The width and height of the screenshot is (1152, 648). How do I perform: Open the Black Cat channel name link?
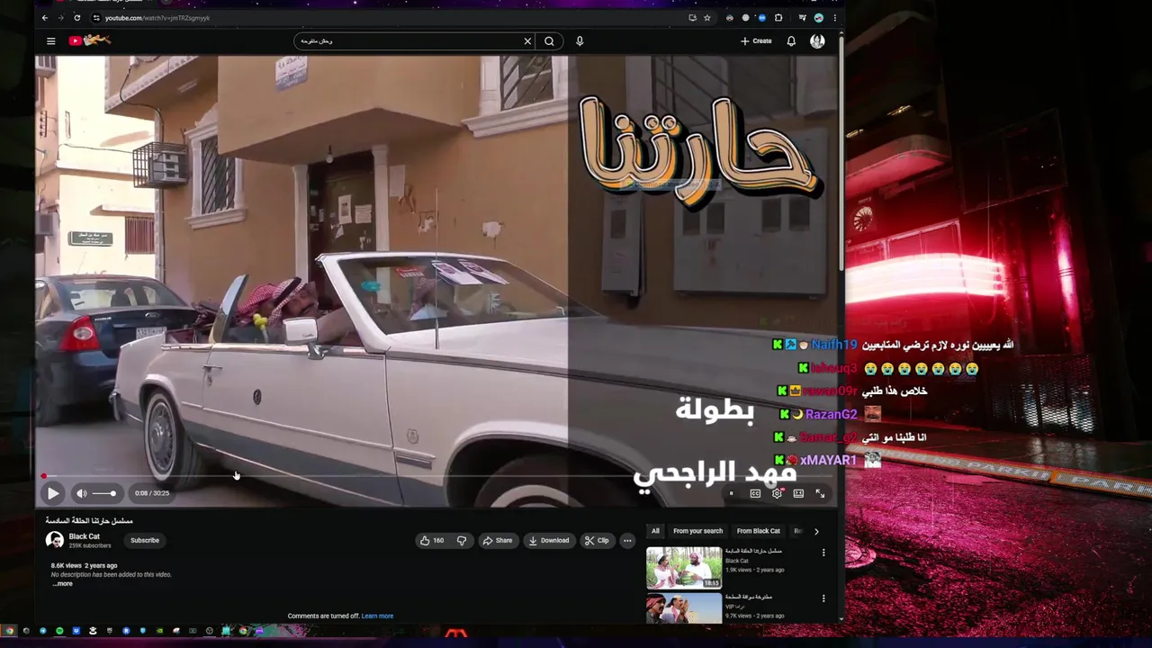pos(85,536)
